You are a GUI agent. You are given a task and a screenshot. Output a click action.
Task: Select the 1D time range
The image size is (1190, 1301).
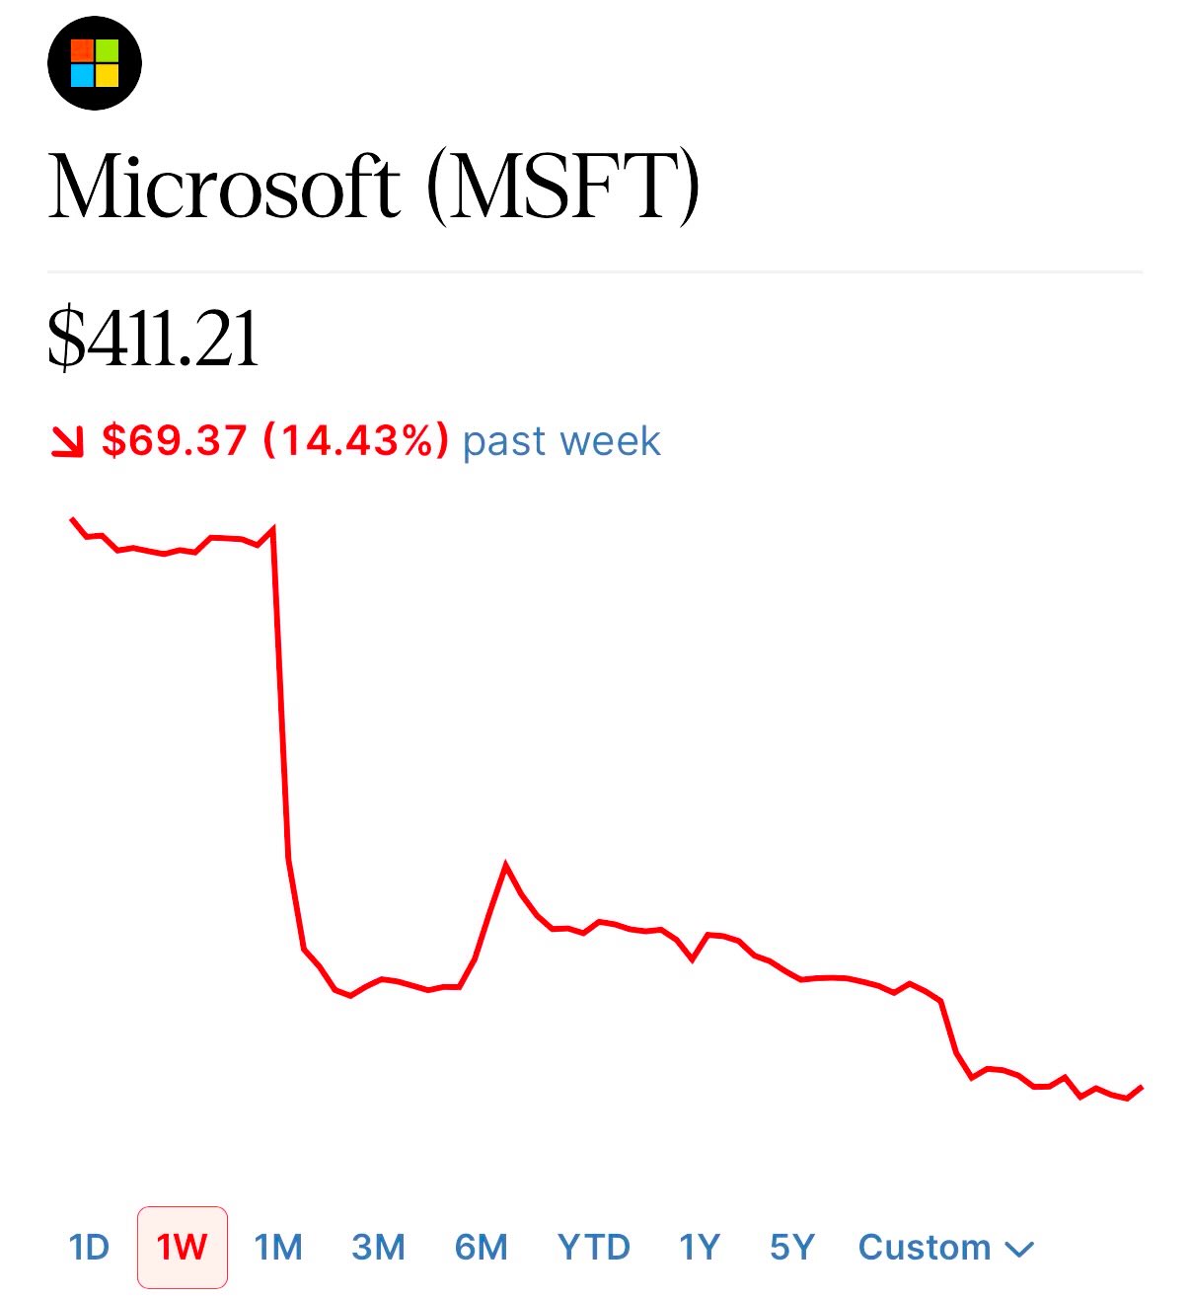point(89,1248)
